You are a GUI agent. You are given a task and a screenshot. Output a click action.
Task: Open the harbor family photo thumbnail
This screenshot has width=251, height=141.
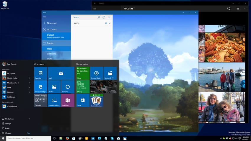point(222,77)
